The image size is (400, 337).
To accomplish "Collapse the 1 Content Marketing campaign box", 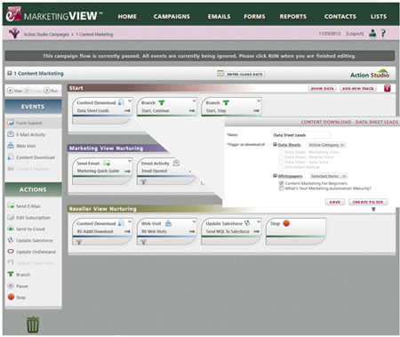I will (10, 73).
